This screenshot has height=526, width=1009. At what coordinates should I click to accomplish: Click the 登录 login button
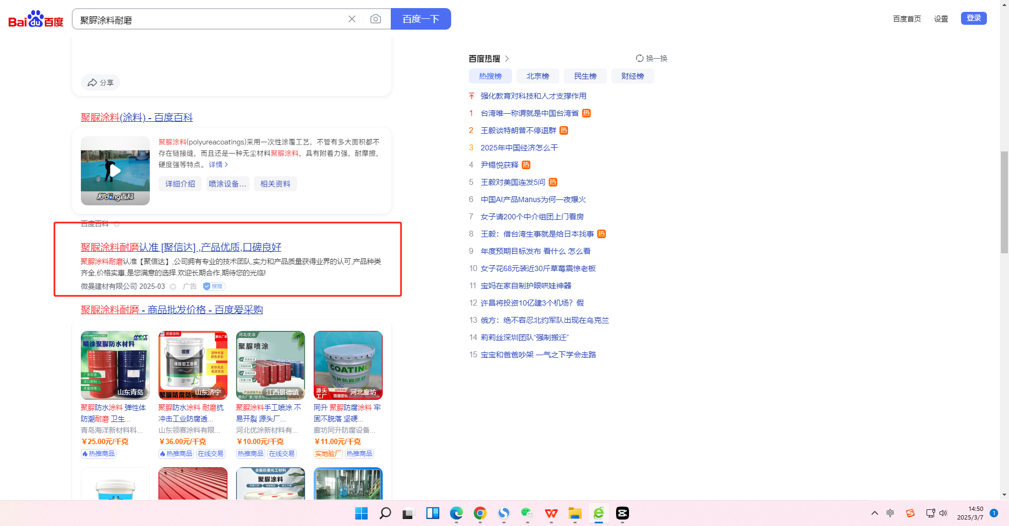[x=973, y=18]
